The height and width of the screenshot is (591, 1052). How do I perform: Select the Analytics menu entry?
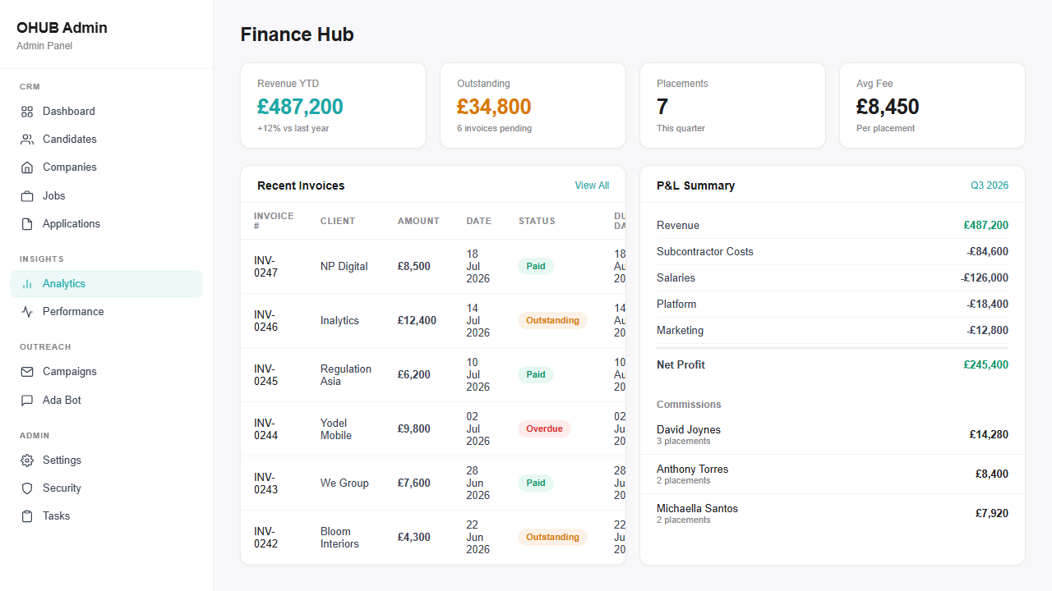(106, 284)
